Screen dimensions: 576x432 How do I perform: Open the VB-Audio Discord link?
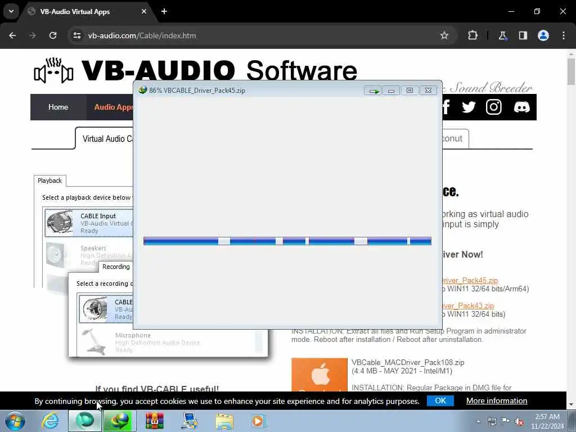point(521,107)
